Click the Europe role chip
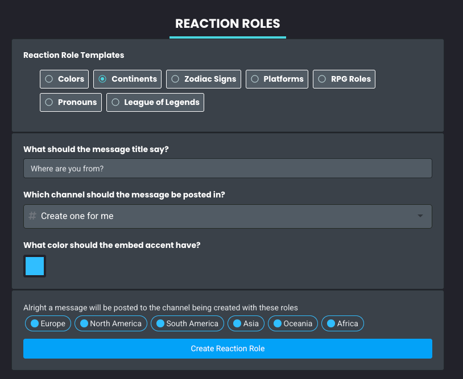Screen dimensions: 463x379 (x=48, y=323)
